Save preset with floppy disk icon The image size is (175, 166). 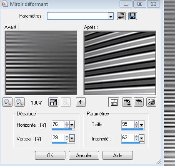(x=132, y=16)
